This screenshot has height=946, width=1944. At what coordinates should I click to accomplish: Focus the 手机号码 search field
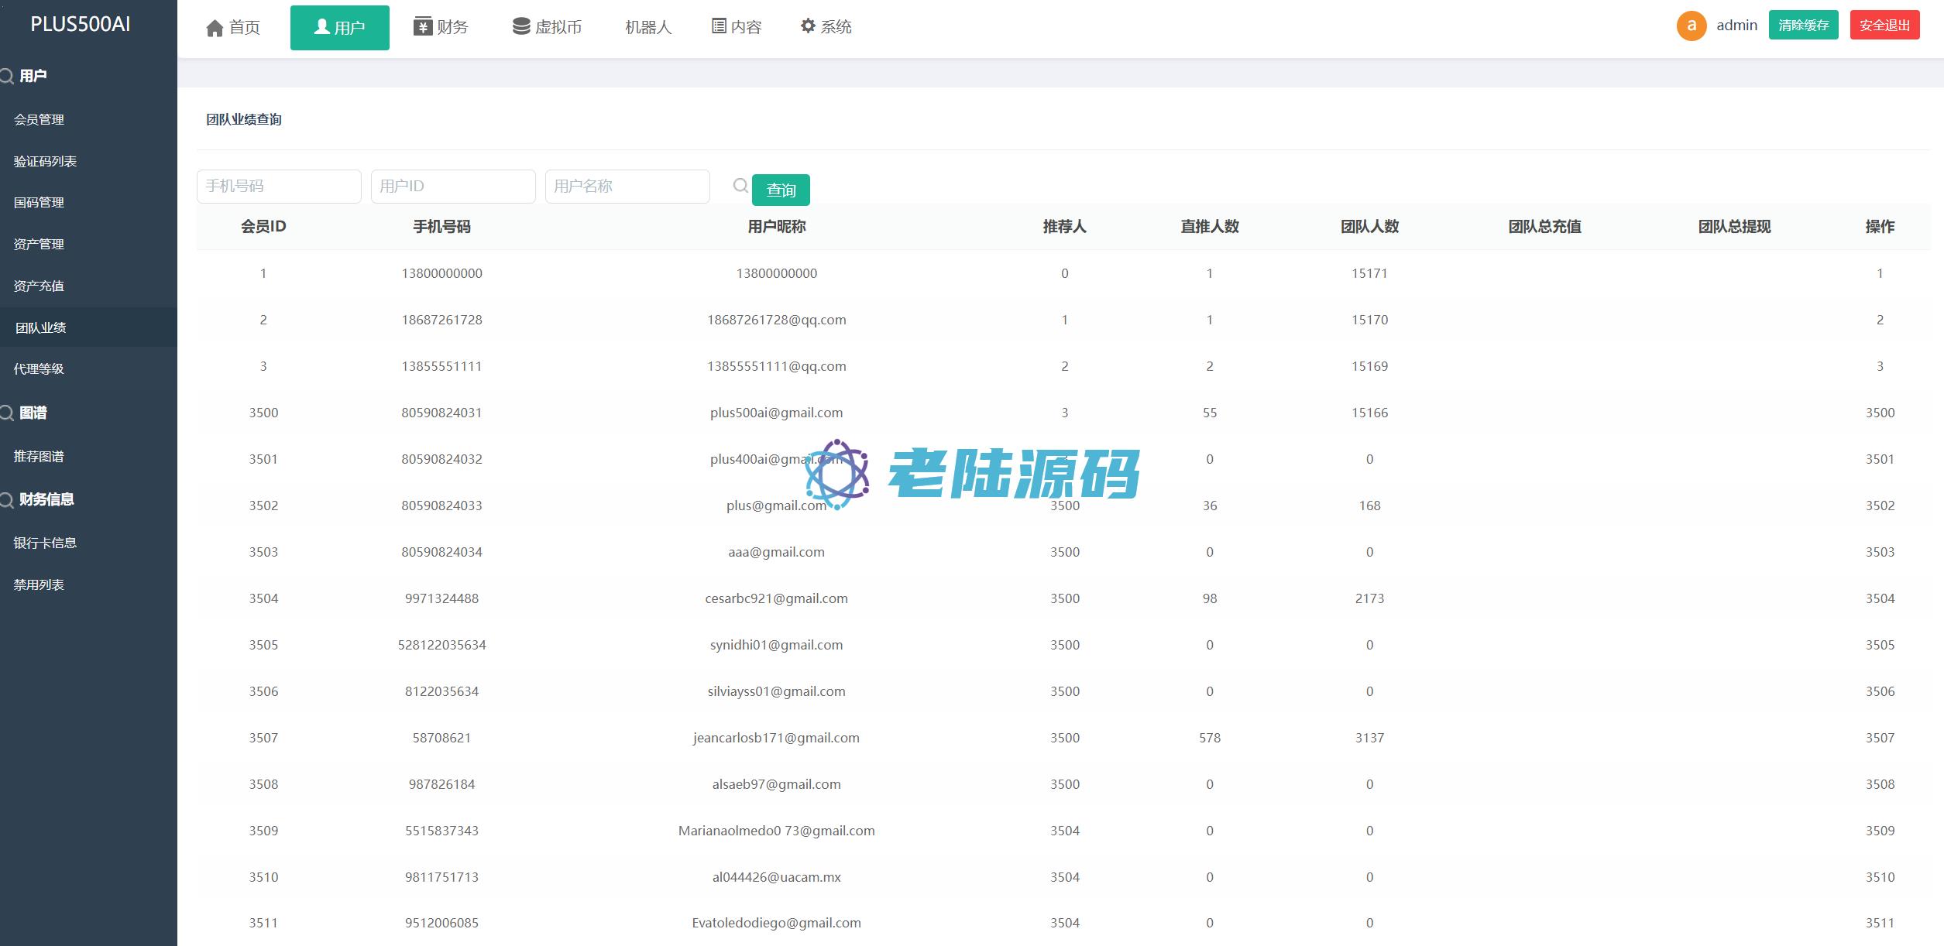(279, 187)
